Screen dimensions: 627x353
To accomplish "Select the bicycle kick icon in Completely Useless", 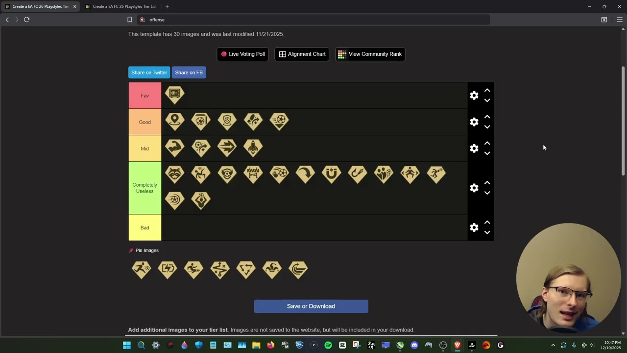I will coord(201,174).
